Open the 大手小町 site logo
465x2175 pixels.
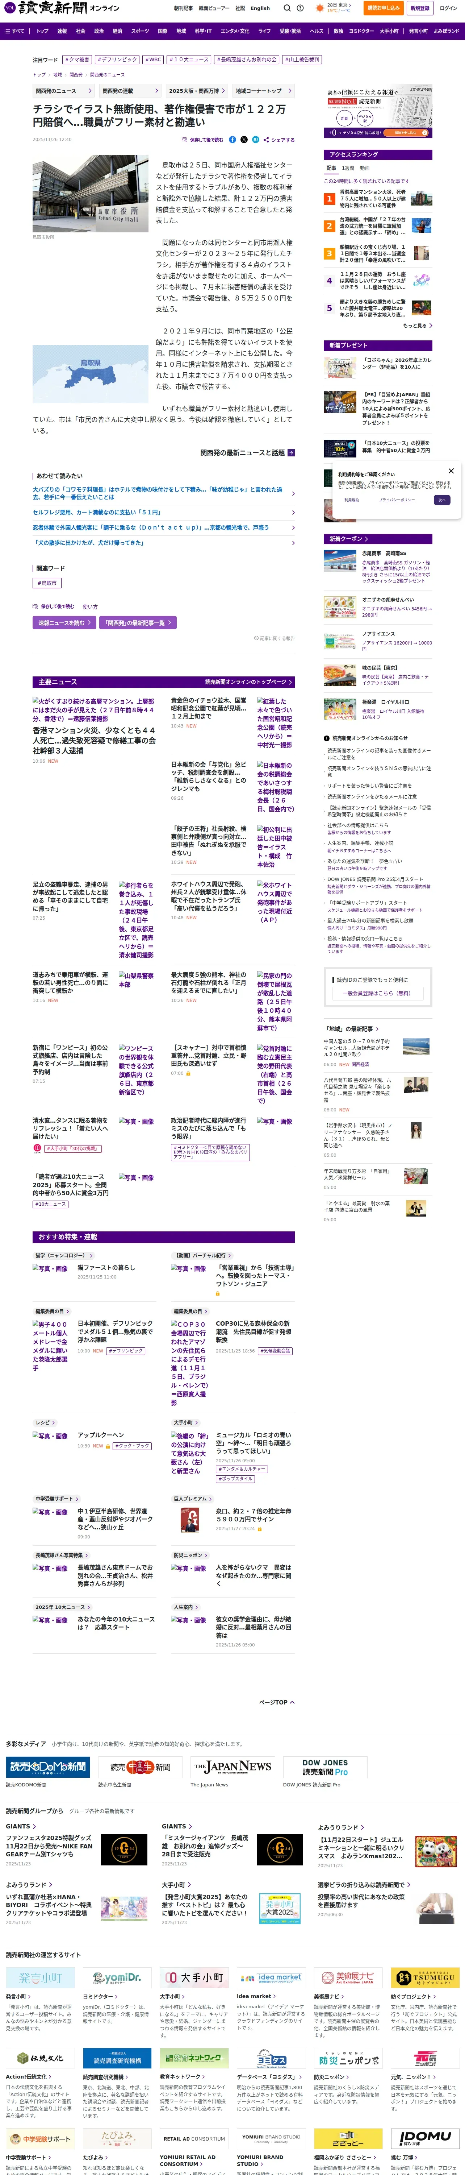(x=194, y=1978)
